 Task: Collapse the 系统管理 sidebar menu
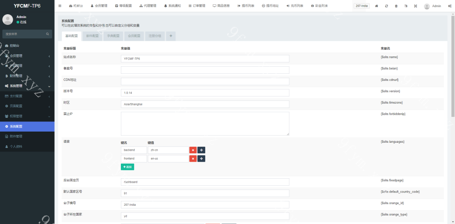pyautogui.click(x=27, y=86)
